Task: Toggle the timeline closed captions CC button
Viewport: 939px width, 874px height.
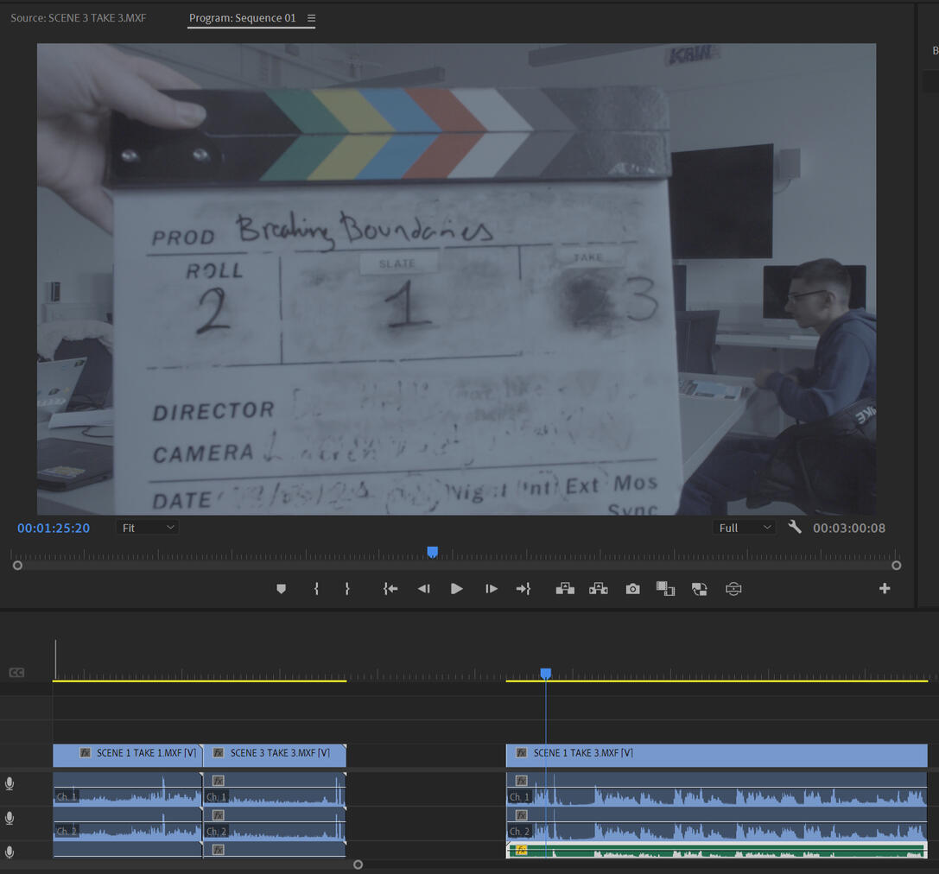Action: 16,673
